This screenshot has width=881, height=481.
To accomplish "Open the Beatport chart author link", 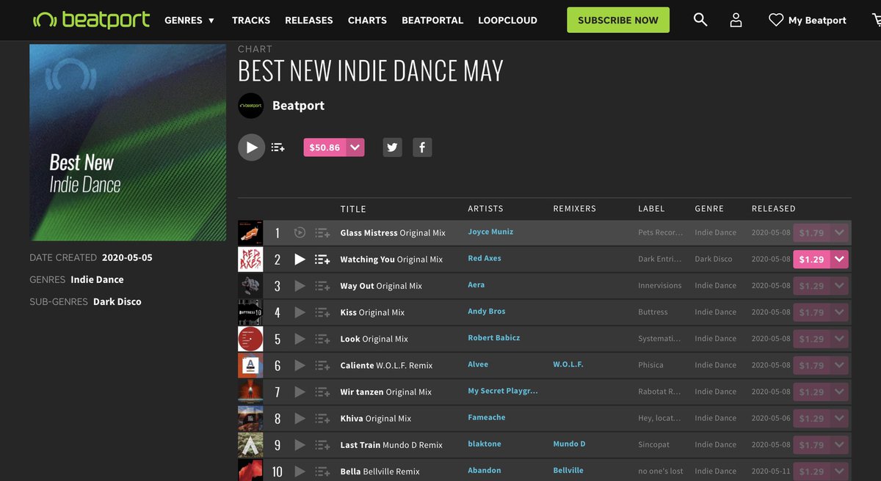I will 298,106.
